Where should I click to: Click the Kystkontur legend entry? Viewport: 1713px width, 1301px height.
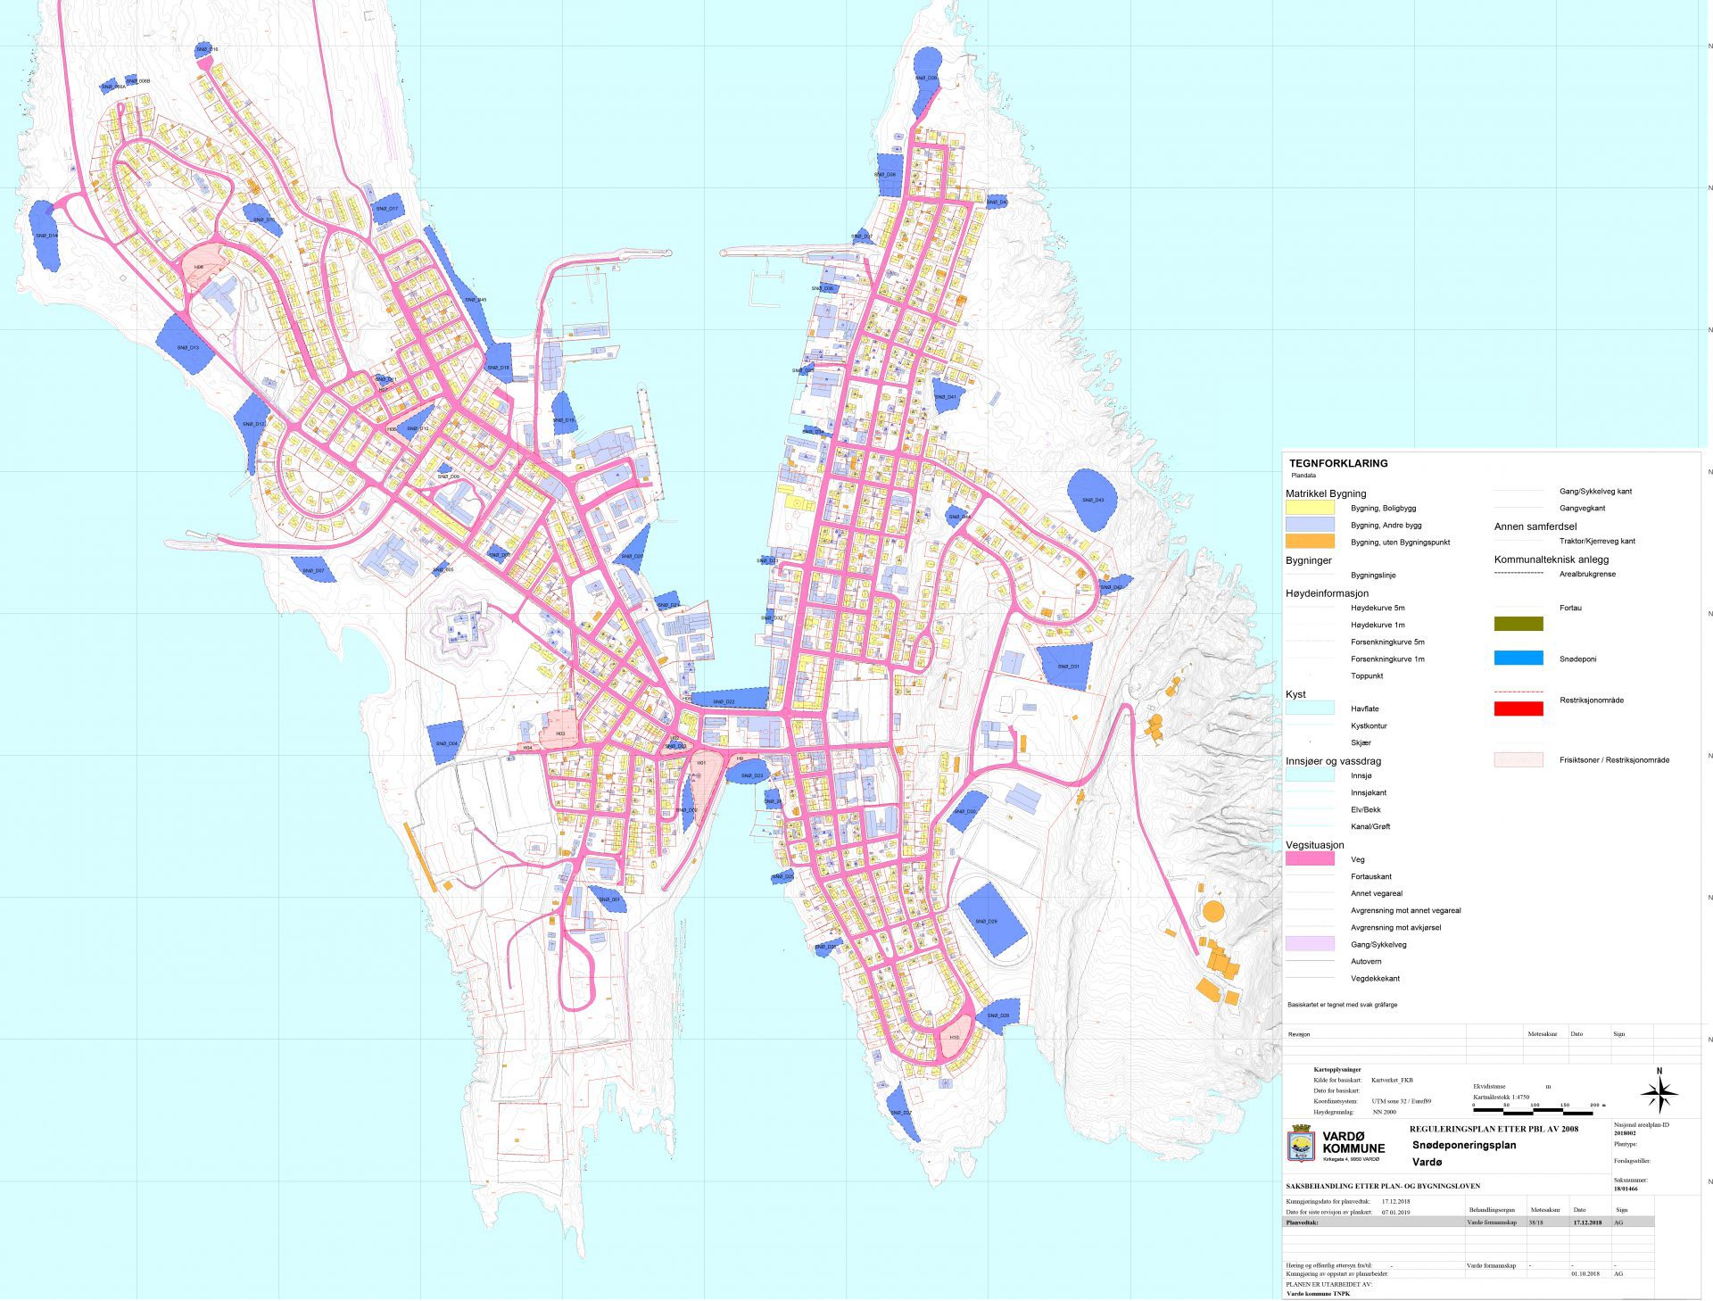(1369, 726)
